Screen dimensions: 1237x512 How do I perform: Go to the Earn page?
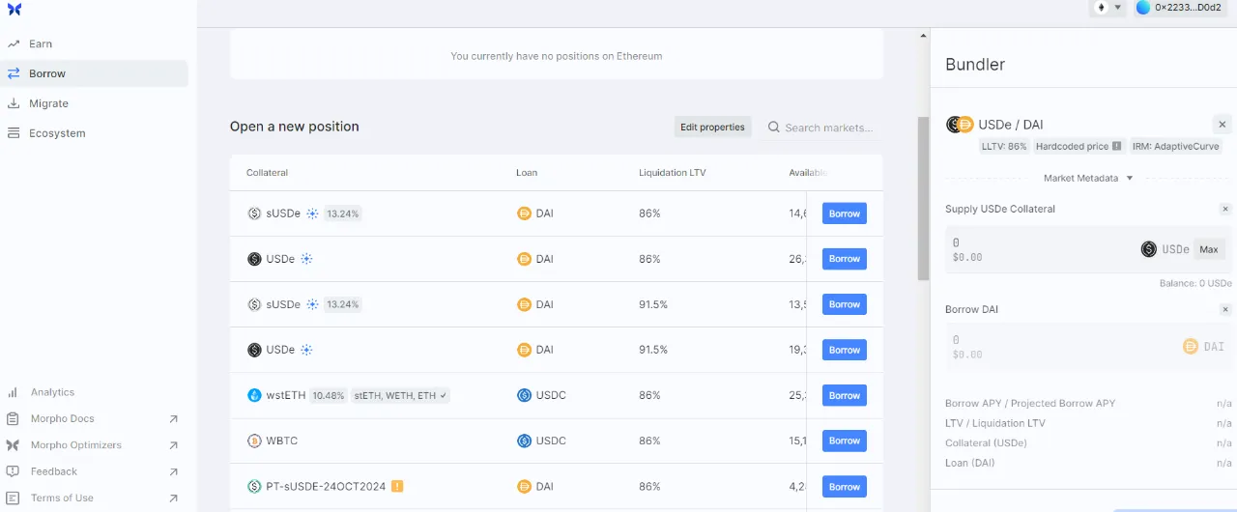pyautogui.click(x=41, y=43)
